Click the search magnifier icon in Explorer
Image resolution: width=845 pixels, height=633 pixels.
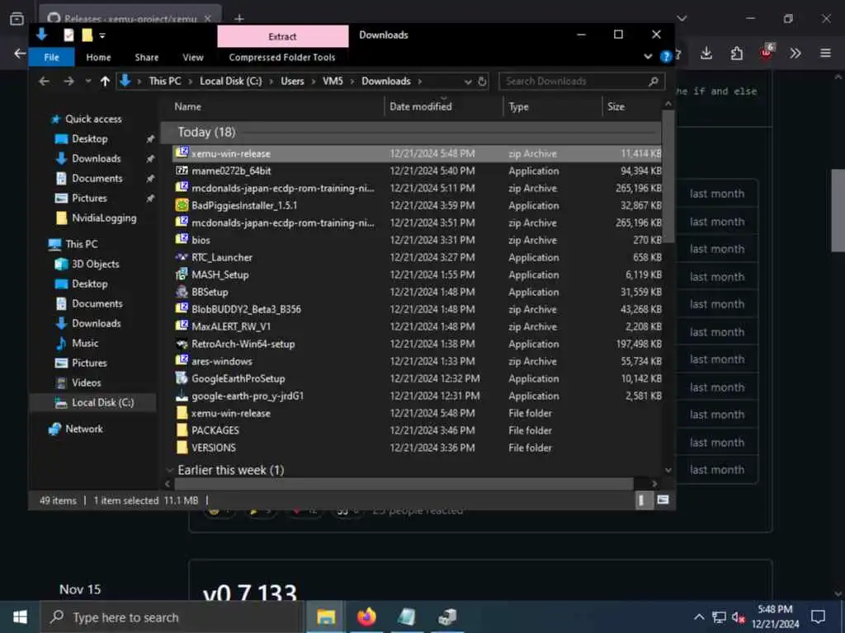click(654, 82)
